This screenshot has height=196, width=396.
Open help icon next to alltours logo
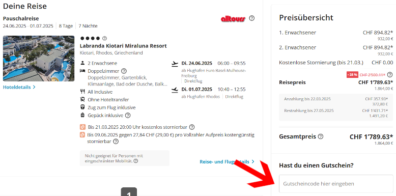click(x=251, y=18)
